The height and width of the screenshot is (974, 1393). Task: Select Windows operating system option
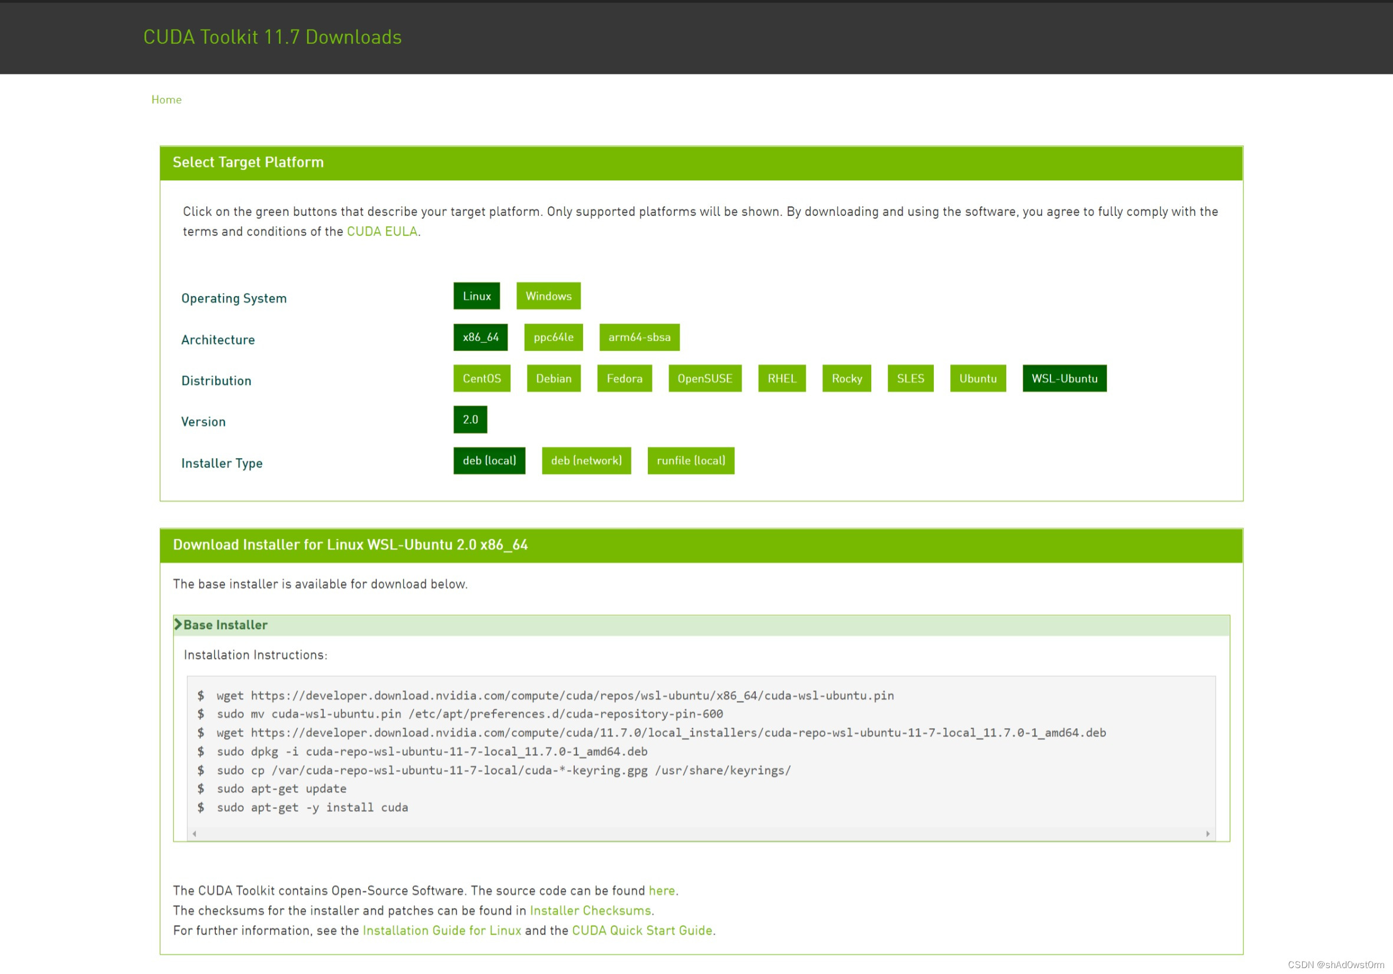click(x=548, y=296)
